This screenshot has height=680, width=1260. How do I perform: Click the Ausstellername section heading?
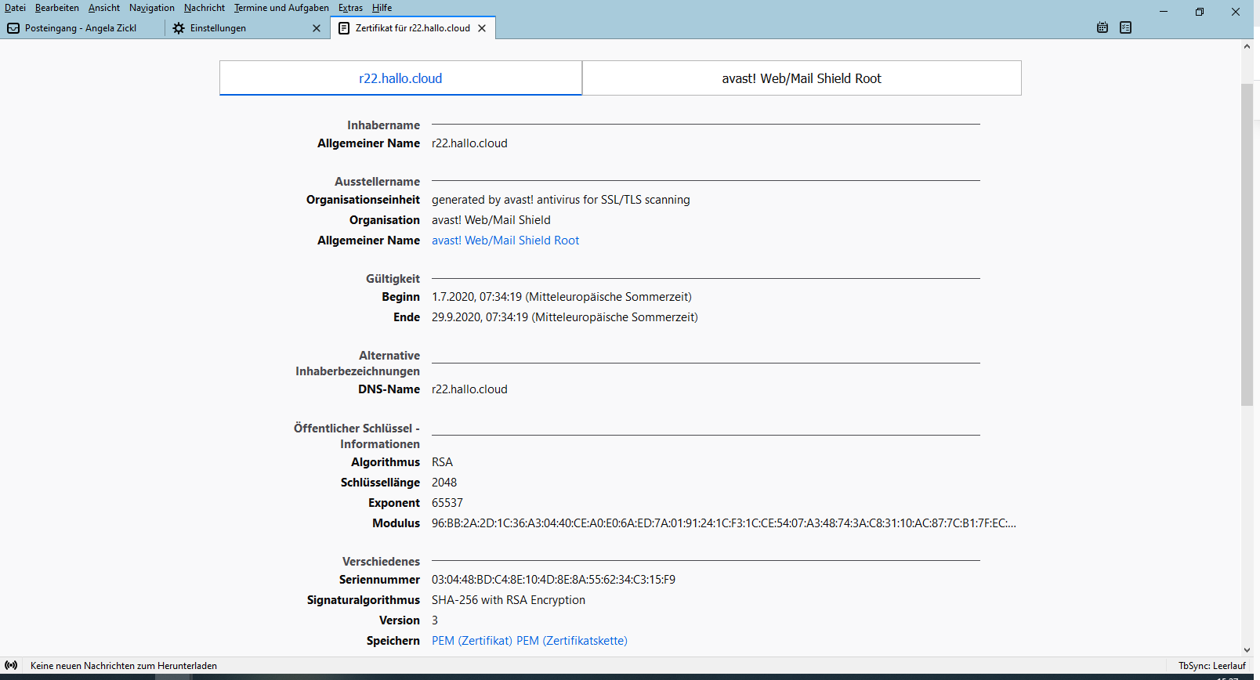pos(378,182)
